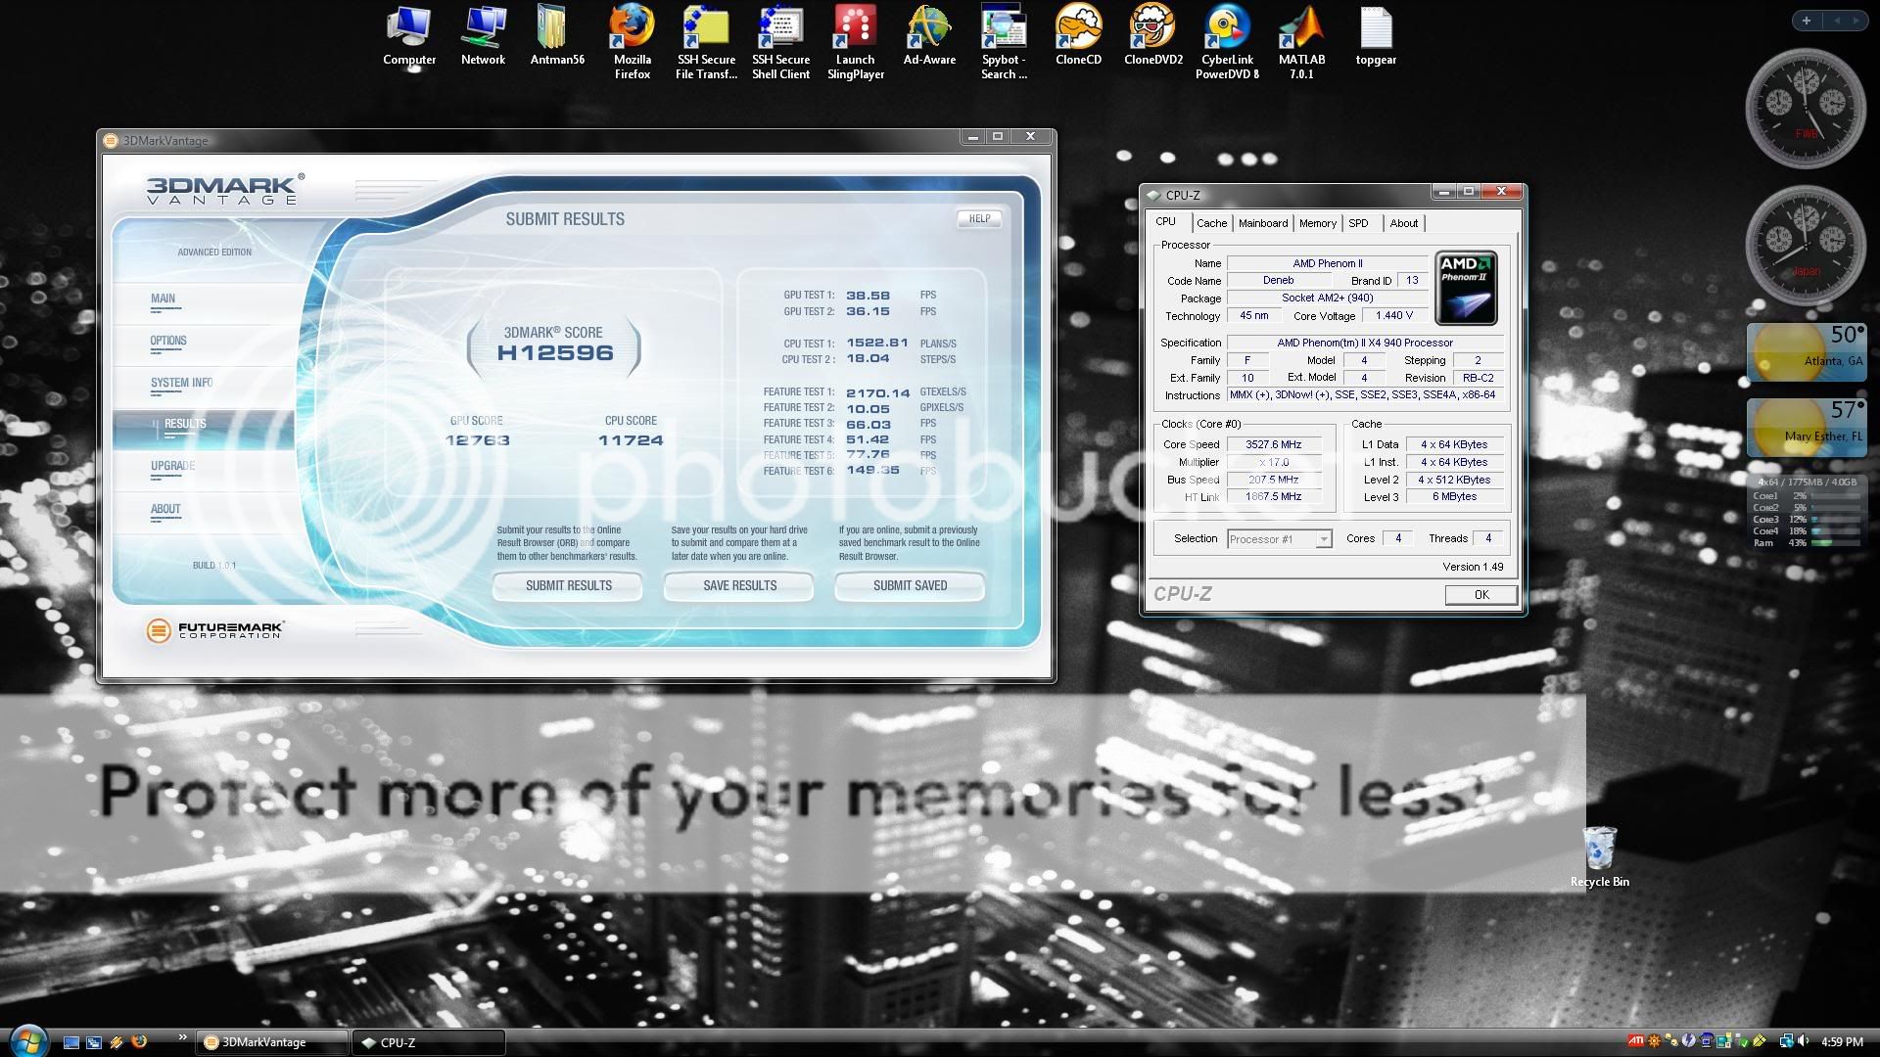1880x1057 pixels.
Task: Click the SUBMIT RESULTS button
Action: [x=568, y=585]
